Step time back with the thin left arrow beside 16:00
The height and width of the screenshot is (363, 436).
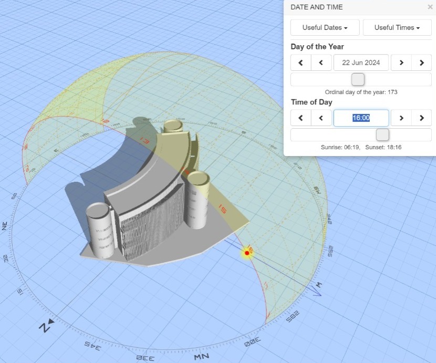click(x=321, y=118)
